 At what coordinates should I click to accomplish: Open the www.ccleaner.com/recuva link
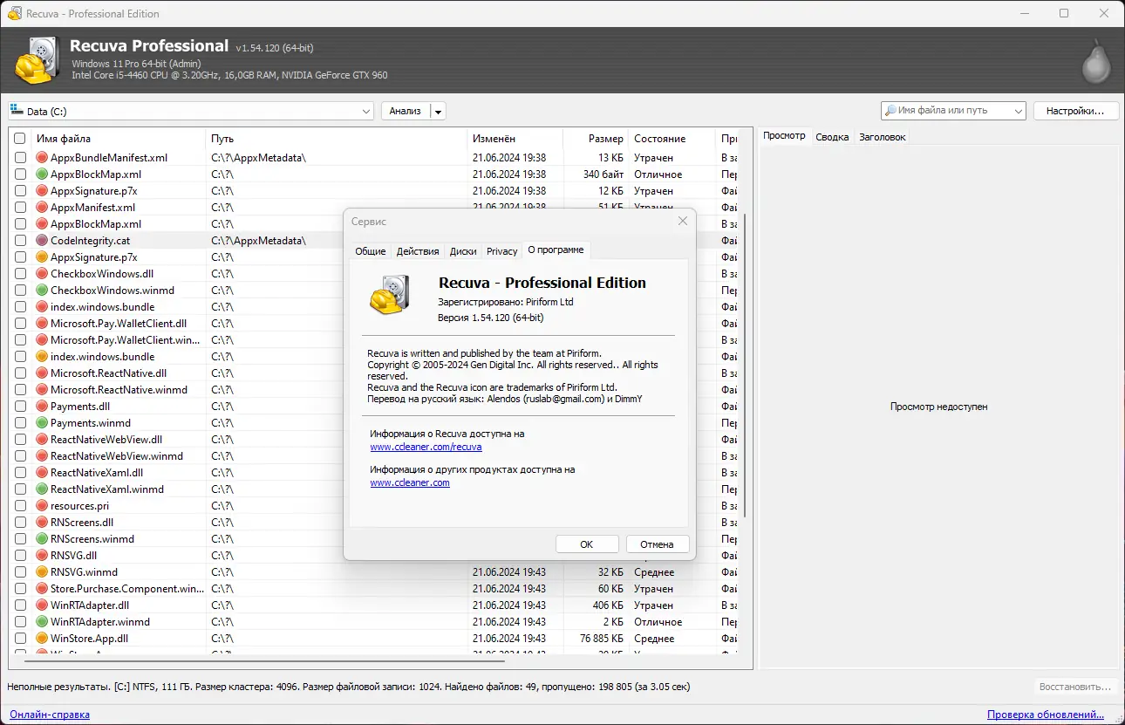click(426, 446)
